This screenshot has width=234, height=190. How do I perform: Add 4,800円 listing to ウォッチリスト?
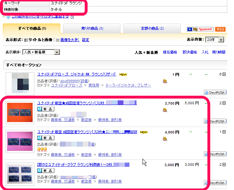tap(215, 154)
